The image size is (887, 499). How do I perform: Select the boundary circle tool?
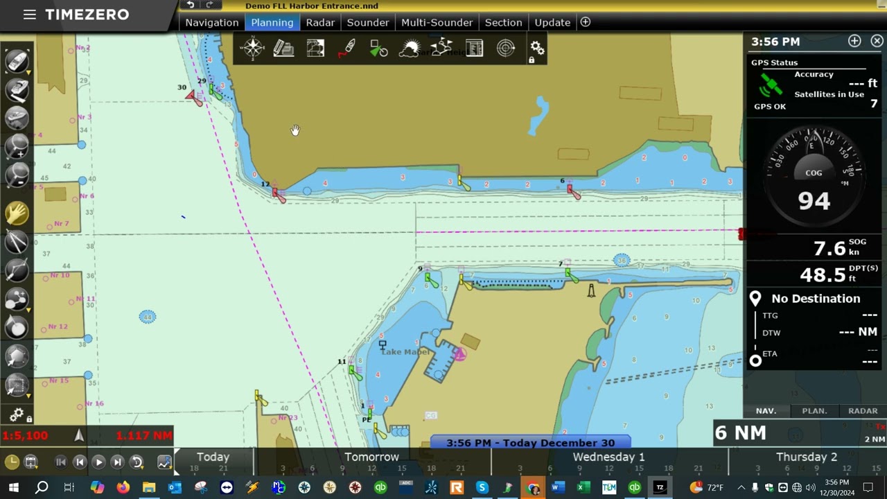pos(17,328)
